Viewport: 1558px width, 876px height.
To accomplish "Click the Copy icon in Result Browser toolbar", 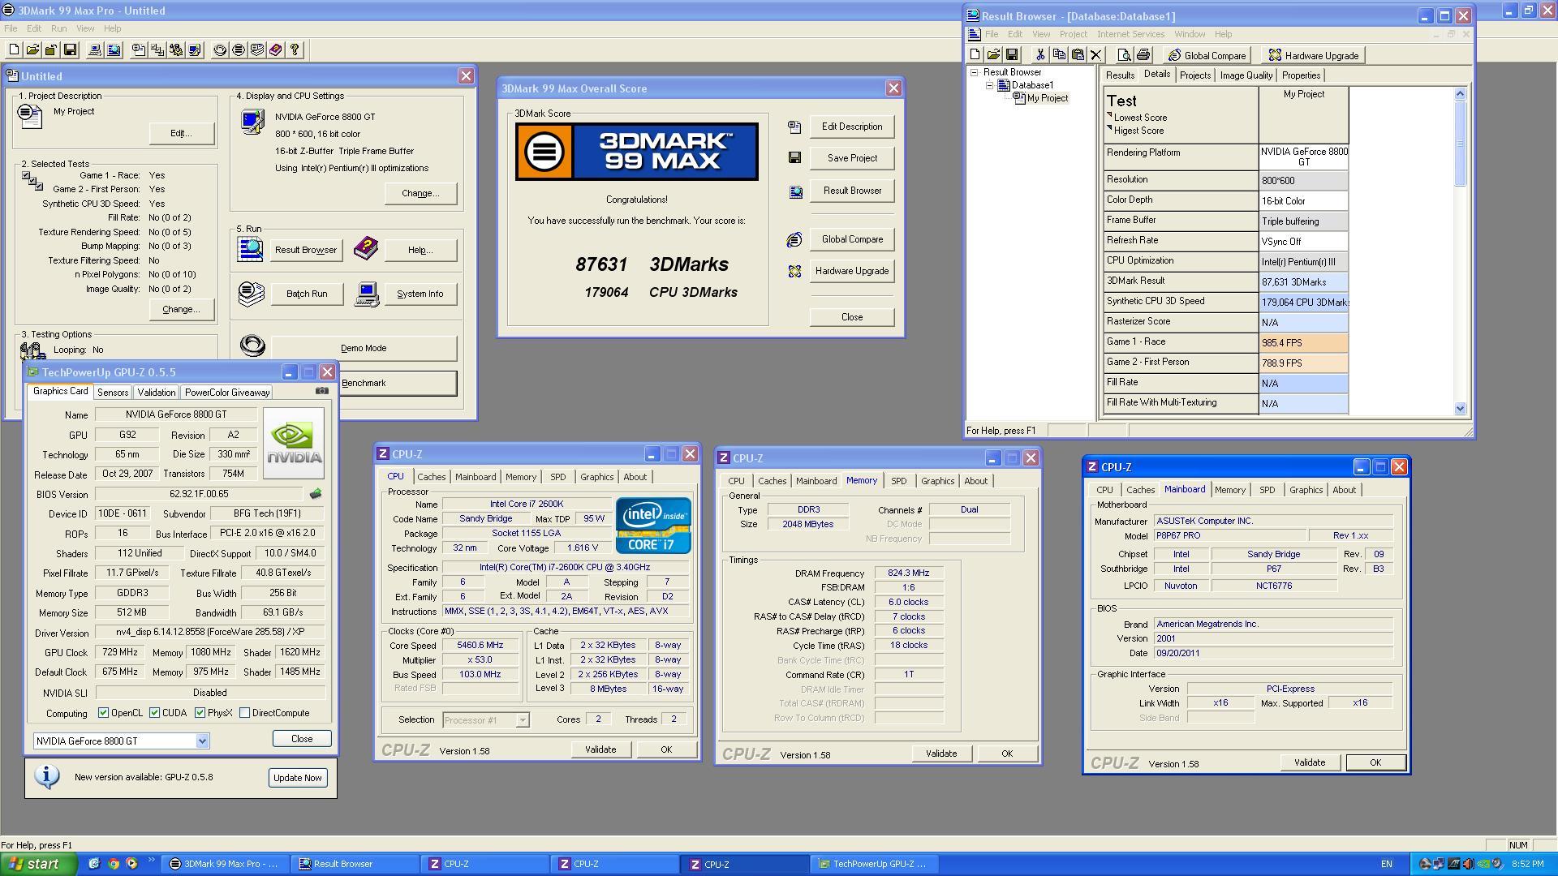I will tap(1059, 55).
